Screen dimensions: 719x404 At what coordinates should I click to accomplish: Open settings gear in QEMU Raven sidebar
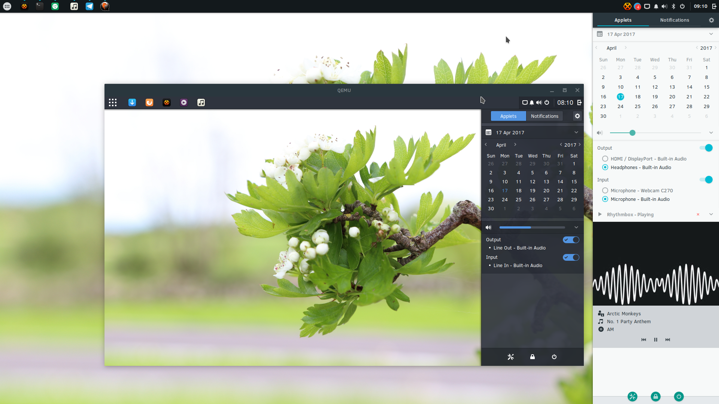(x=577, y=116)
